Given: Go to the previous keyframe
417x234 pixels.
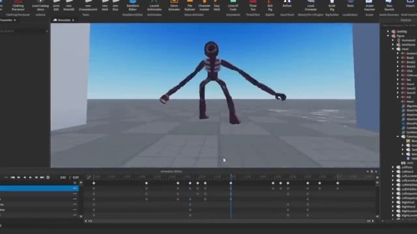Looking at the screenshot, I should click(x=19, y=177).
